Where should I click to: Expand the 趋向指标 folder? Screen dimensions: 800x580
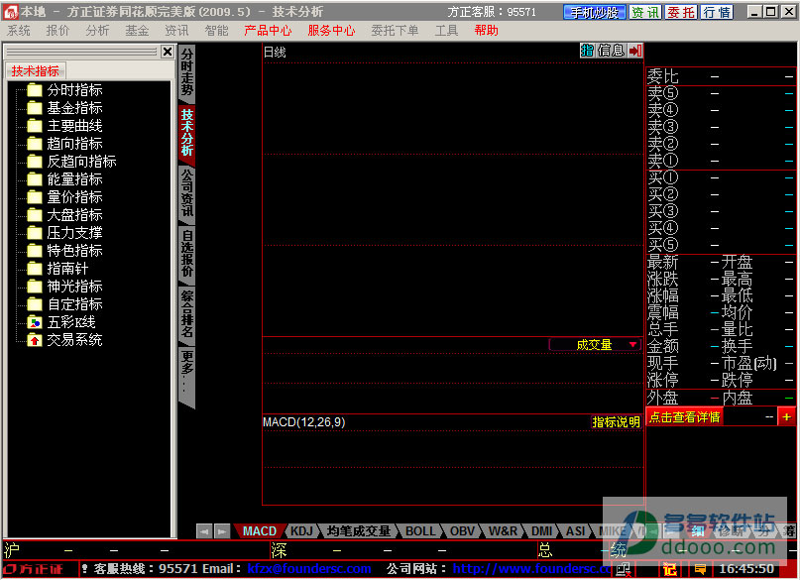coord(64,144)
